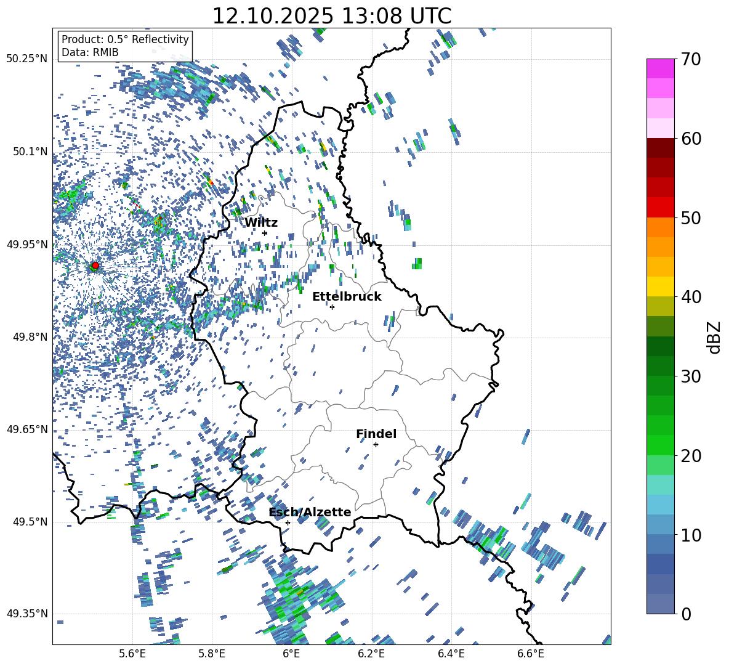This screenshot has width=729, height=666.
Task: Click the Findel station cross marker
Action: tap(376, 444)
